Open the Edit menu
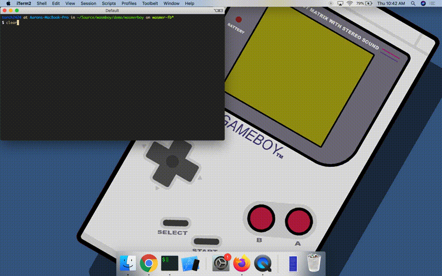 click(x=56, y=4)
